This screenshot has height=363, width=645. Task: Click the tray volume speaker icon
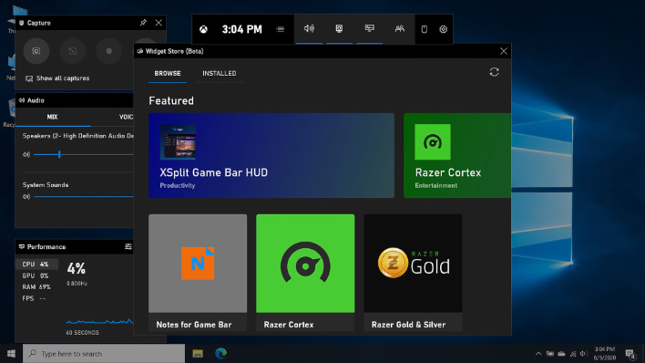(583, 354)
